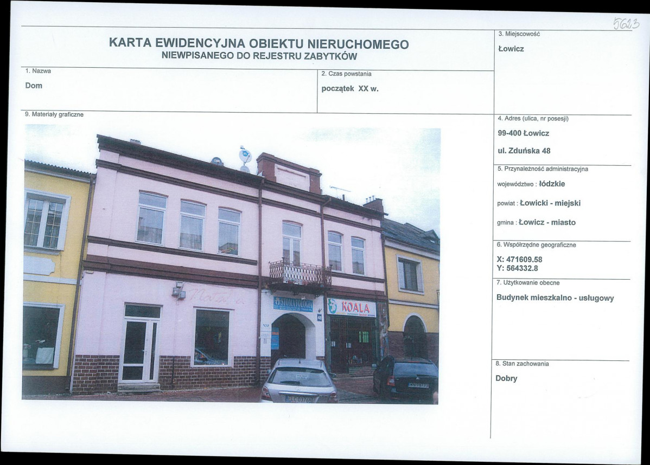Click the 'województwo : łódzkie' line
650x465 pixels.
pos(531,184)
